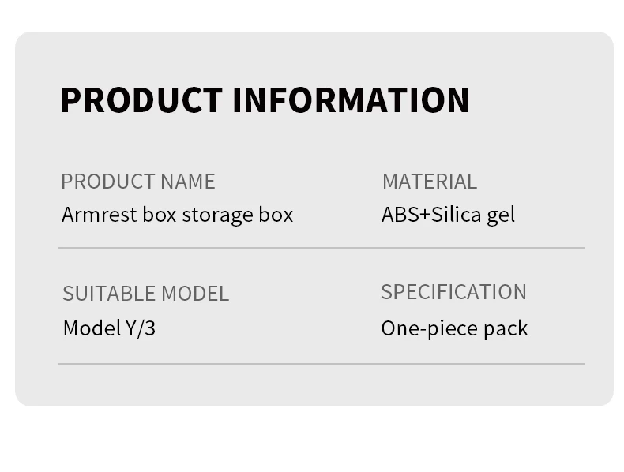This screenshot has width=624, height=472.
Task: Select the SUITABLE MODEL label
Action: click(145, 294)
